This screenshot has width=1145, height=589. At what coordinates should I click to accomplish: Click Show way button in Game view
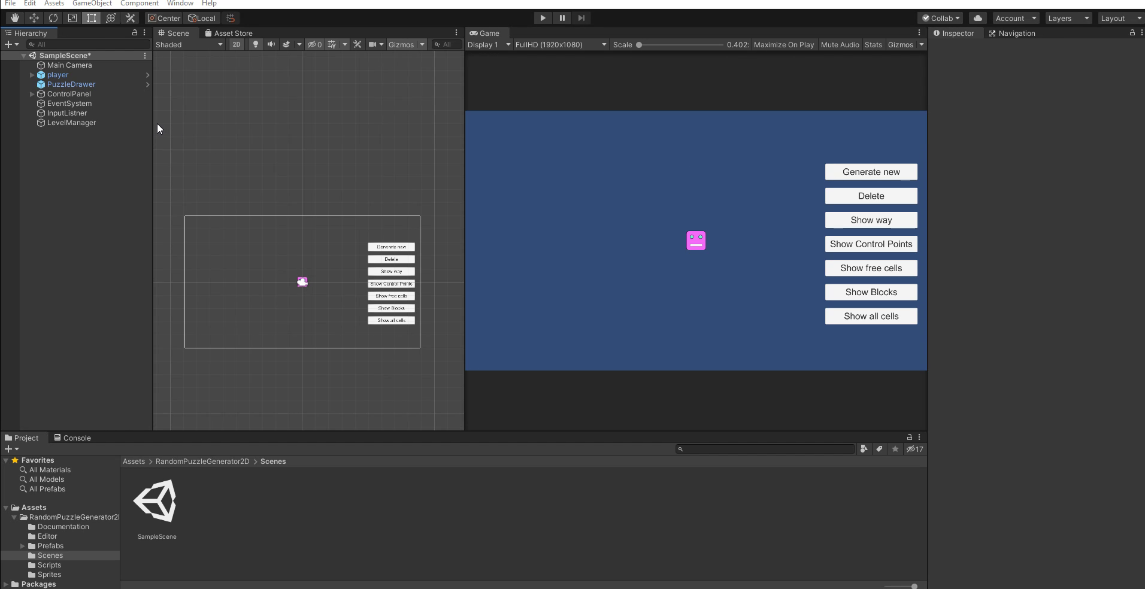[871, 220]
